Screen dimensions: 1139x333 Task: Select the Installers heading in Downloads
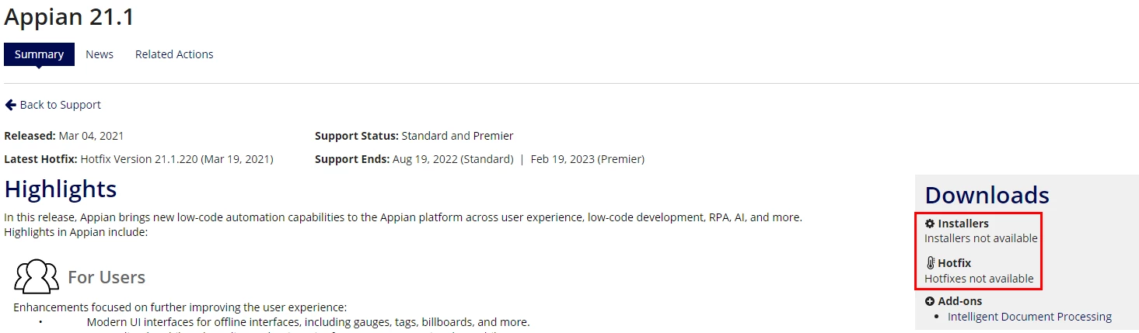pos(963,224)
